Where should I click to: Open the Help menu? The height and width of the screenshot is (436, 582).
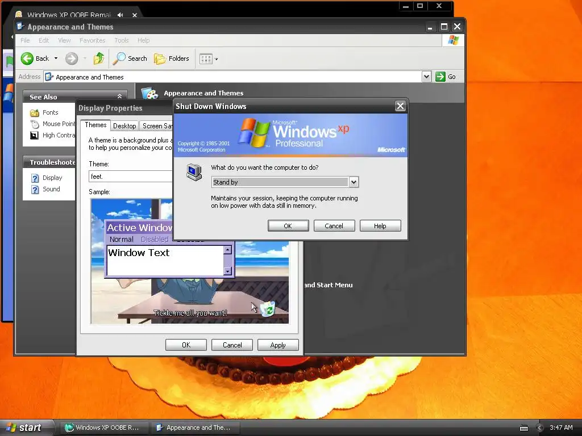[143, 40]
